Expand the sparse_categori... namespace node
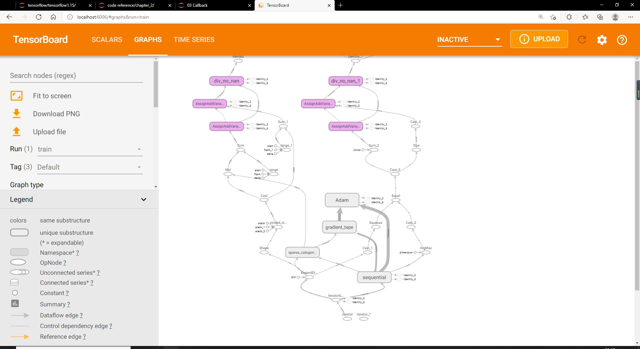640x349 pixels. 302,252
